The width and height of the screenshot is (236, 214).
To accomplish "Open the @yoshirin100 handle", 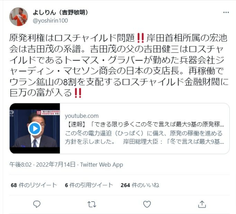I will pyautogui.click(x=50, y=21).
